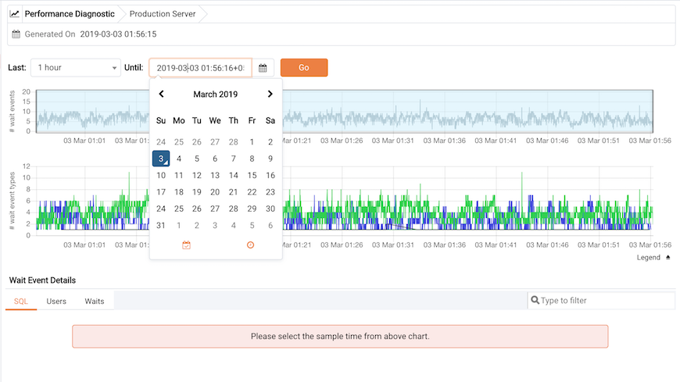680x382 pixels.
Task: Go to next month in calendar
Action: coord(270,94)
